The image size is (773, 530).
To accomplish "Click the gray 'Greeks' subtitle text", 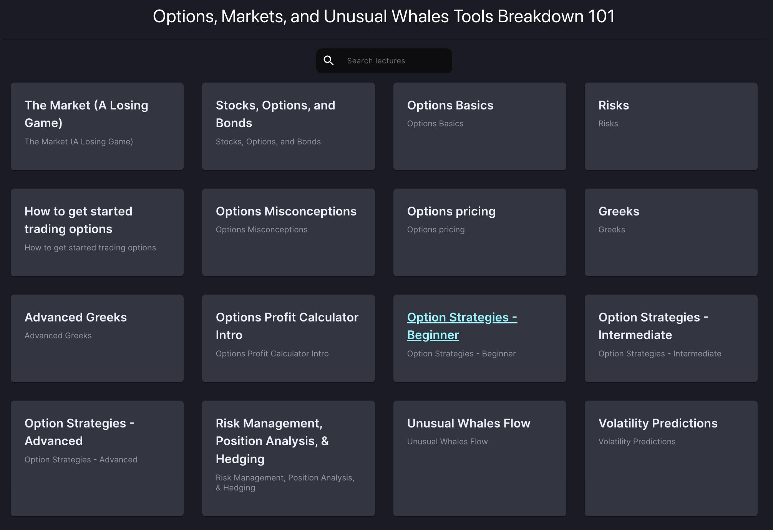I will [x=612, y=230].
